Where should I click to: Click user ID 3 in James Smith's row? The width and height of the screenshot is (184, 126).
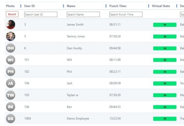click(25, 24)
